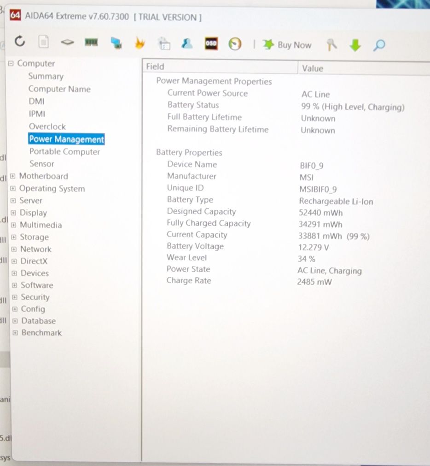Click the memory module toolbar icon

91,42
